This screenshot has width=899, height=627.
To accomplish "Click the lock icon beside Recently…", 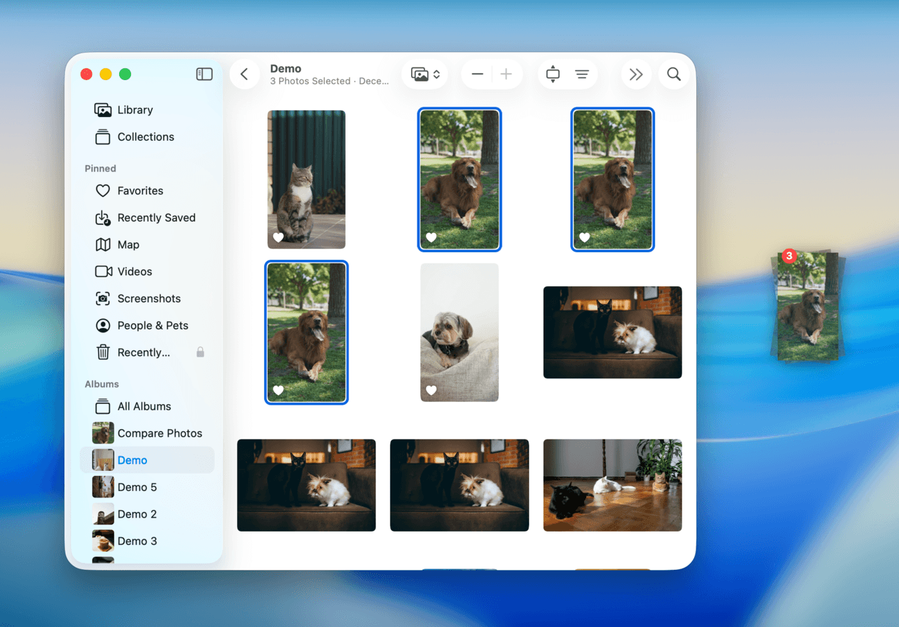I will [201, 353].
